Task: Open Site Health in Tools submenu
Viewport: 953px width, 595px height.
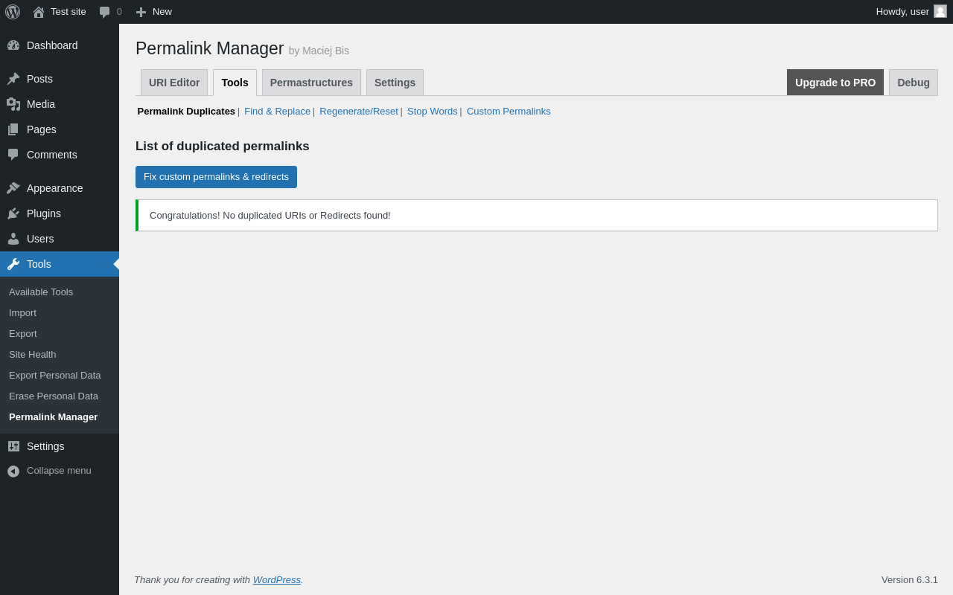Action: (x=33, y=355)
